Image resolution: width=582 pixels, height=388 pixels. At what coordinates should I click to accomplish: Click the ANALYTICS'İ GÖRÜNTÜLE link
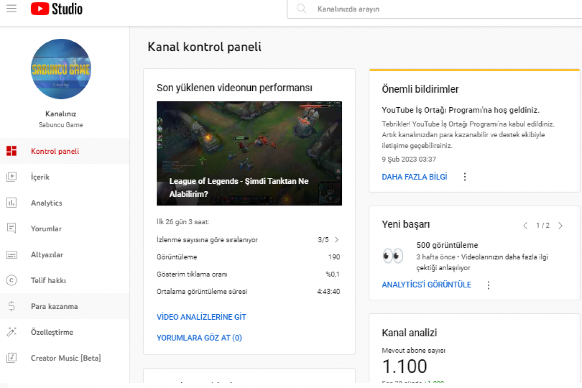(x=427, y=285)
